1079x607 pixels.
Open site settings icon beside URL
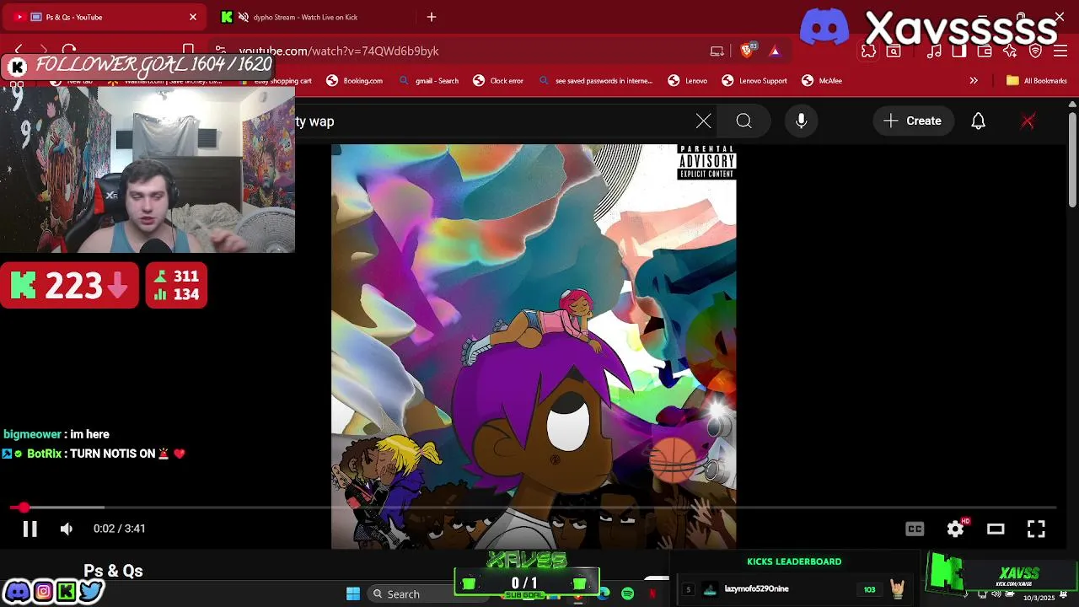220,51
